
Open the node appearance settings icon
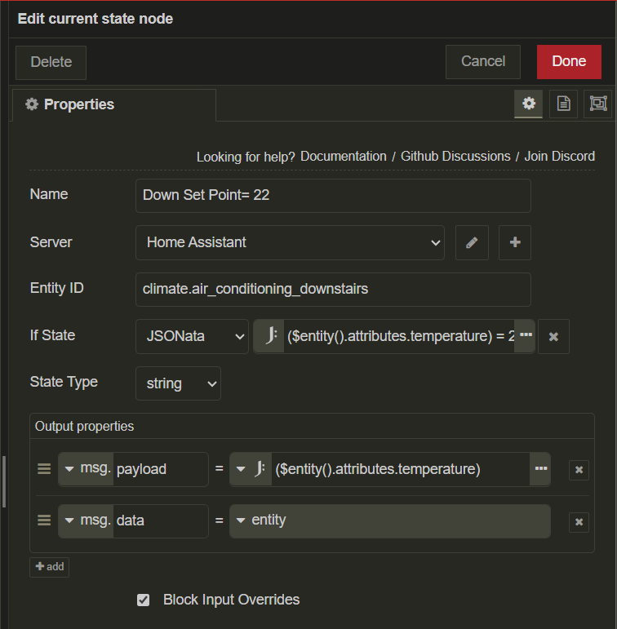[598, 104]
